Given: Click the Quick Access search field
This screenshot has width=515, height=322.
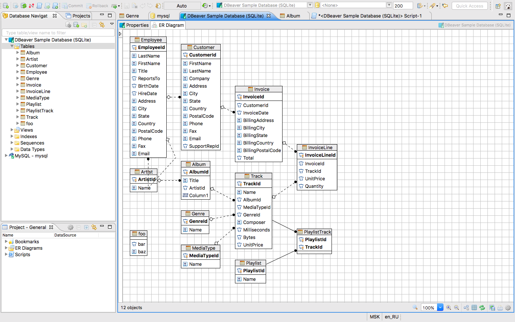Looking at the screenshot, I should coord(469,6).
